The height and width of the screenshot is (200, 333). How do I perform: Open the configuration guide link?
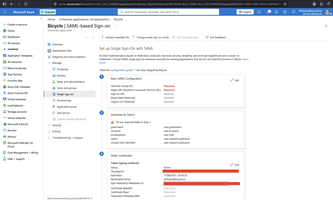[123, 70]
